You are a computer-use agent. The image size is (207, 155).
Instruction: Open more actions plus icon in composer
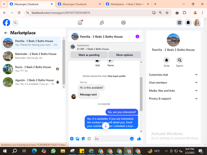click(72, 138)
